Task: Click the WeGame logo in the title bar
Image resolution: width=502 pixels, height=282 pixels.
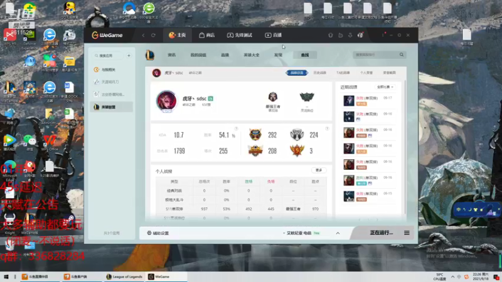Action: 107,35
